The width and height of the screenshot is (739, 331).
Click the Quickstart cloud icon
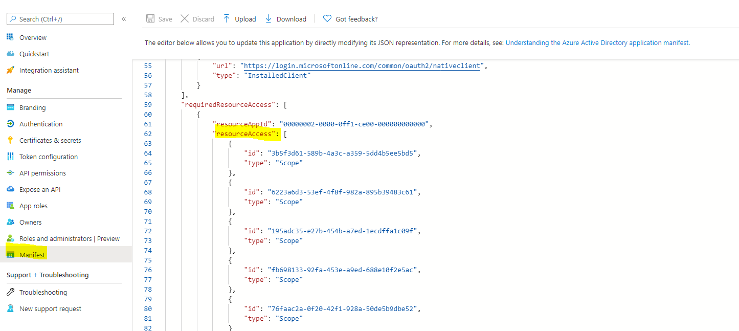(x=10, y=54)
